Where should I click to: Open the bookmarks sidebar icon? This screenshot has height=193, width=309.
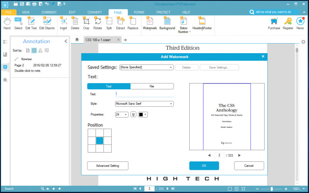click(x=5, y=54)
